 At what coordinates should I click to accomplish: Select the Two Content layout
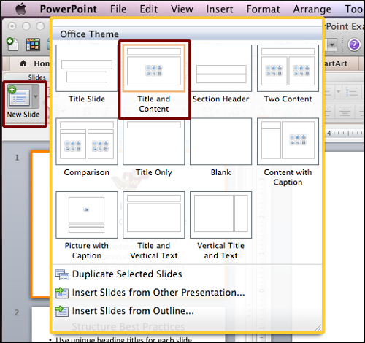tap(288, 68)
